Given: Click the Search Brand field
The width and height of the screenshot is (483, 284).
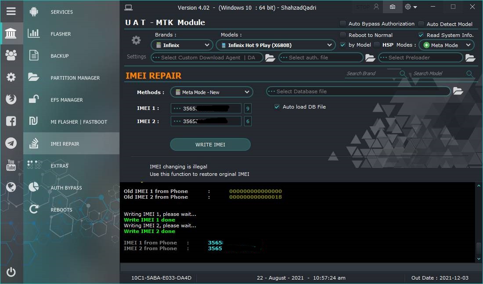Looking at the screenshot, I should [372, 73].
